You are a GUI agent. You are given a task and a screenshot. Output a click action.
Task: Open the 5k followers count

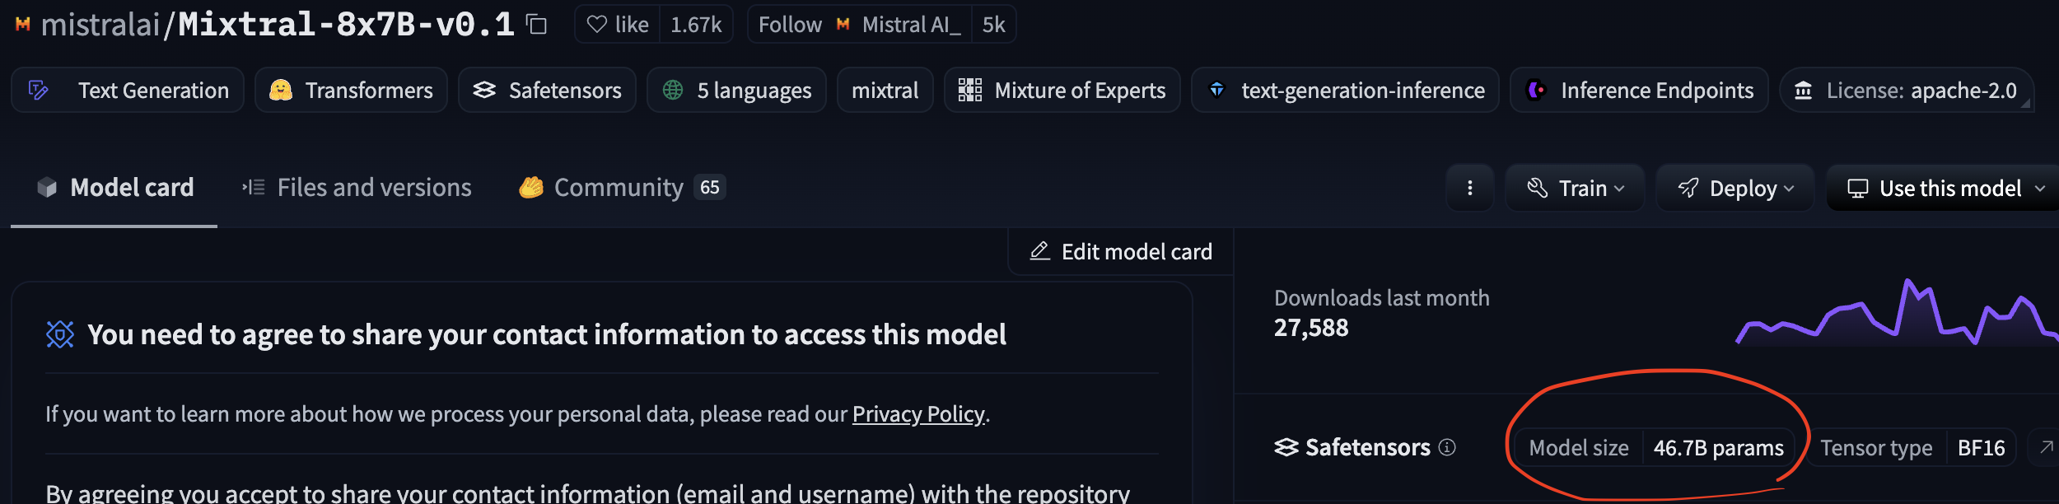[994, 25]
